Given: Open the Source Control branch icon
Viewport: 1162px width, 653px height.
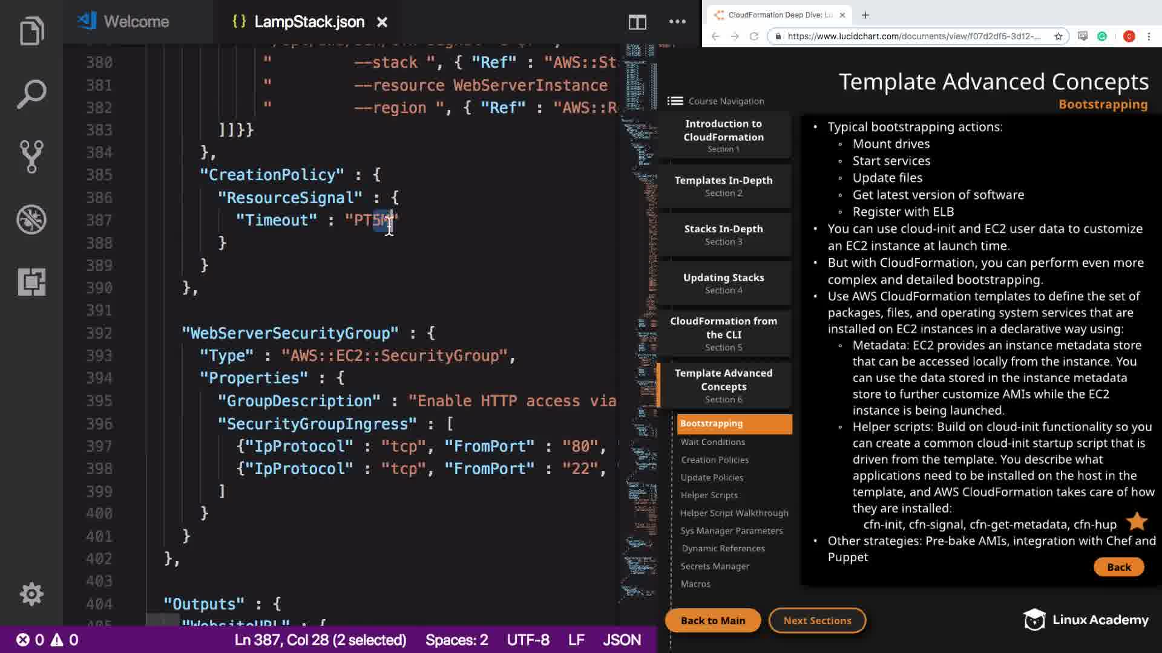Looking at the screenshot, I should 31,157.
